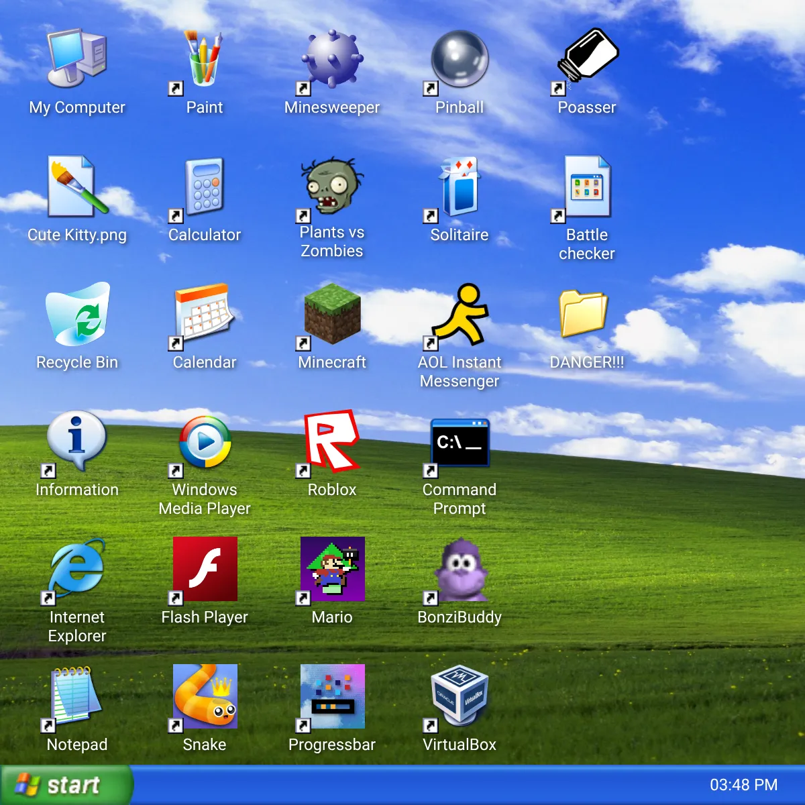Image resolution: width=805 pixels, height=805 pixels.
Task: Open the Roblox shortcut
Action: point(332,441)
